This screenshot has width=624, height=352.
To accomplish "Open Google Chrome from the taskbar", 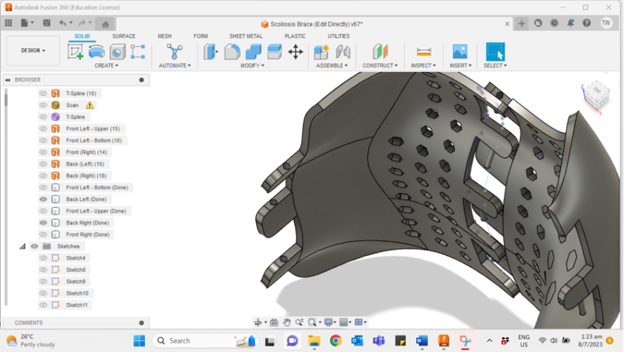I will 335,340.
